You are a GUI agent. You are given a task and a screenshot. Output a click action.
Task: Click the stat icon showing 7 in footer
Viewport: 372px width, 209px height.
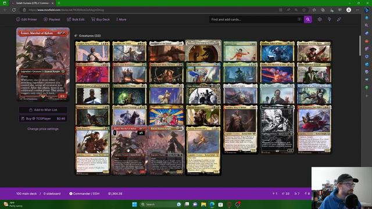(297, 193)
